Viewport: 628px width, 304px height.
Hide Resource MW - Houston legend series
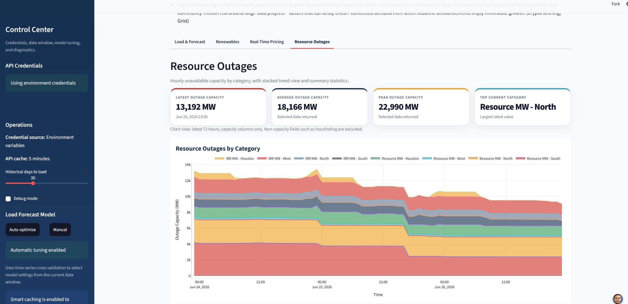coord(395,158)
